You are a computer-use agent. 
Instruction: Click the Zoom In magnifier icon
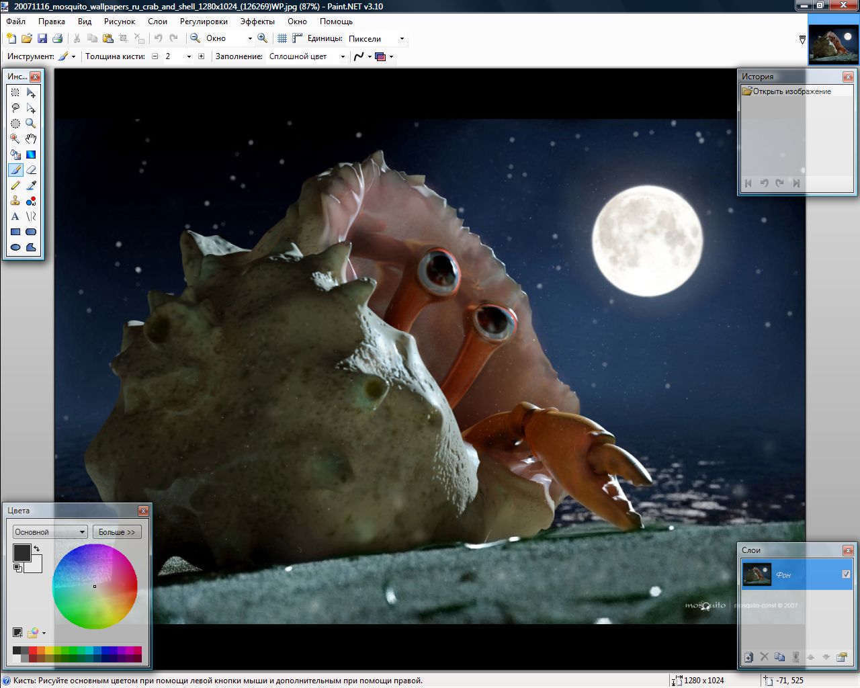coord(263,38)
